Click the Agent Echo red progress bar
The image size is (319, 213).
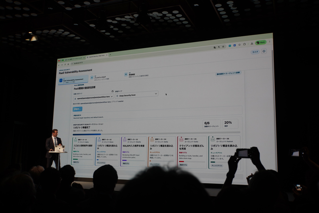click(192, 162)
